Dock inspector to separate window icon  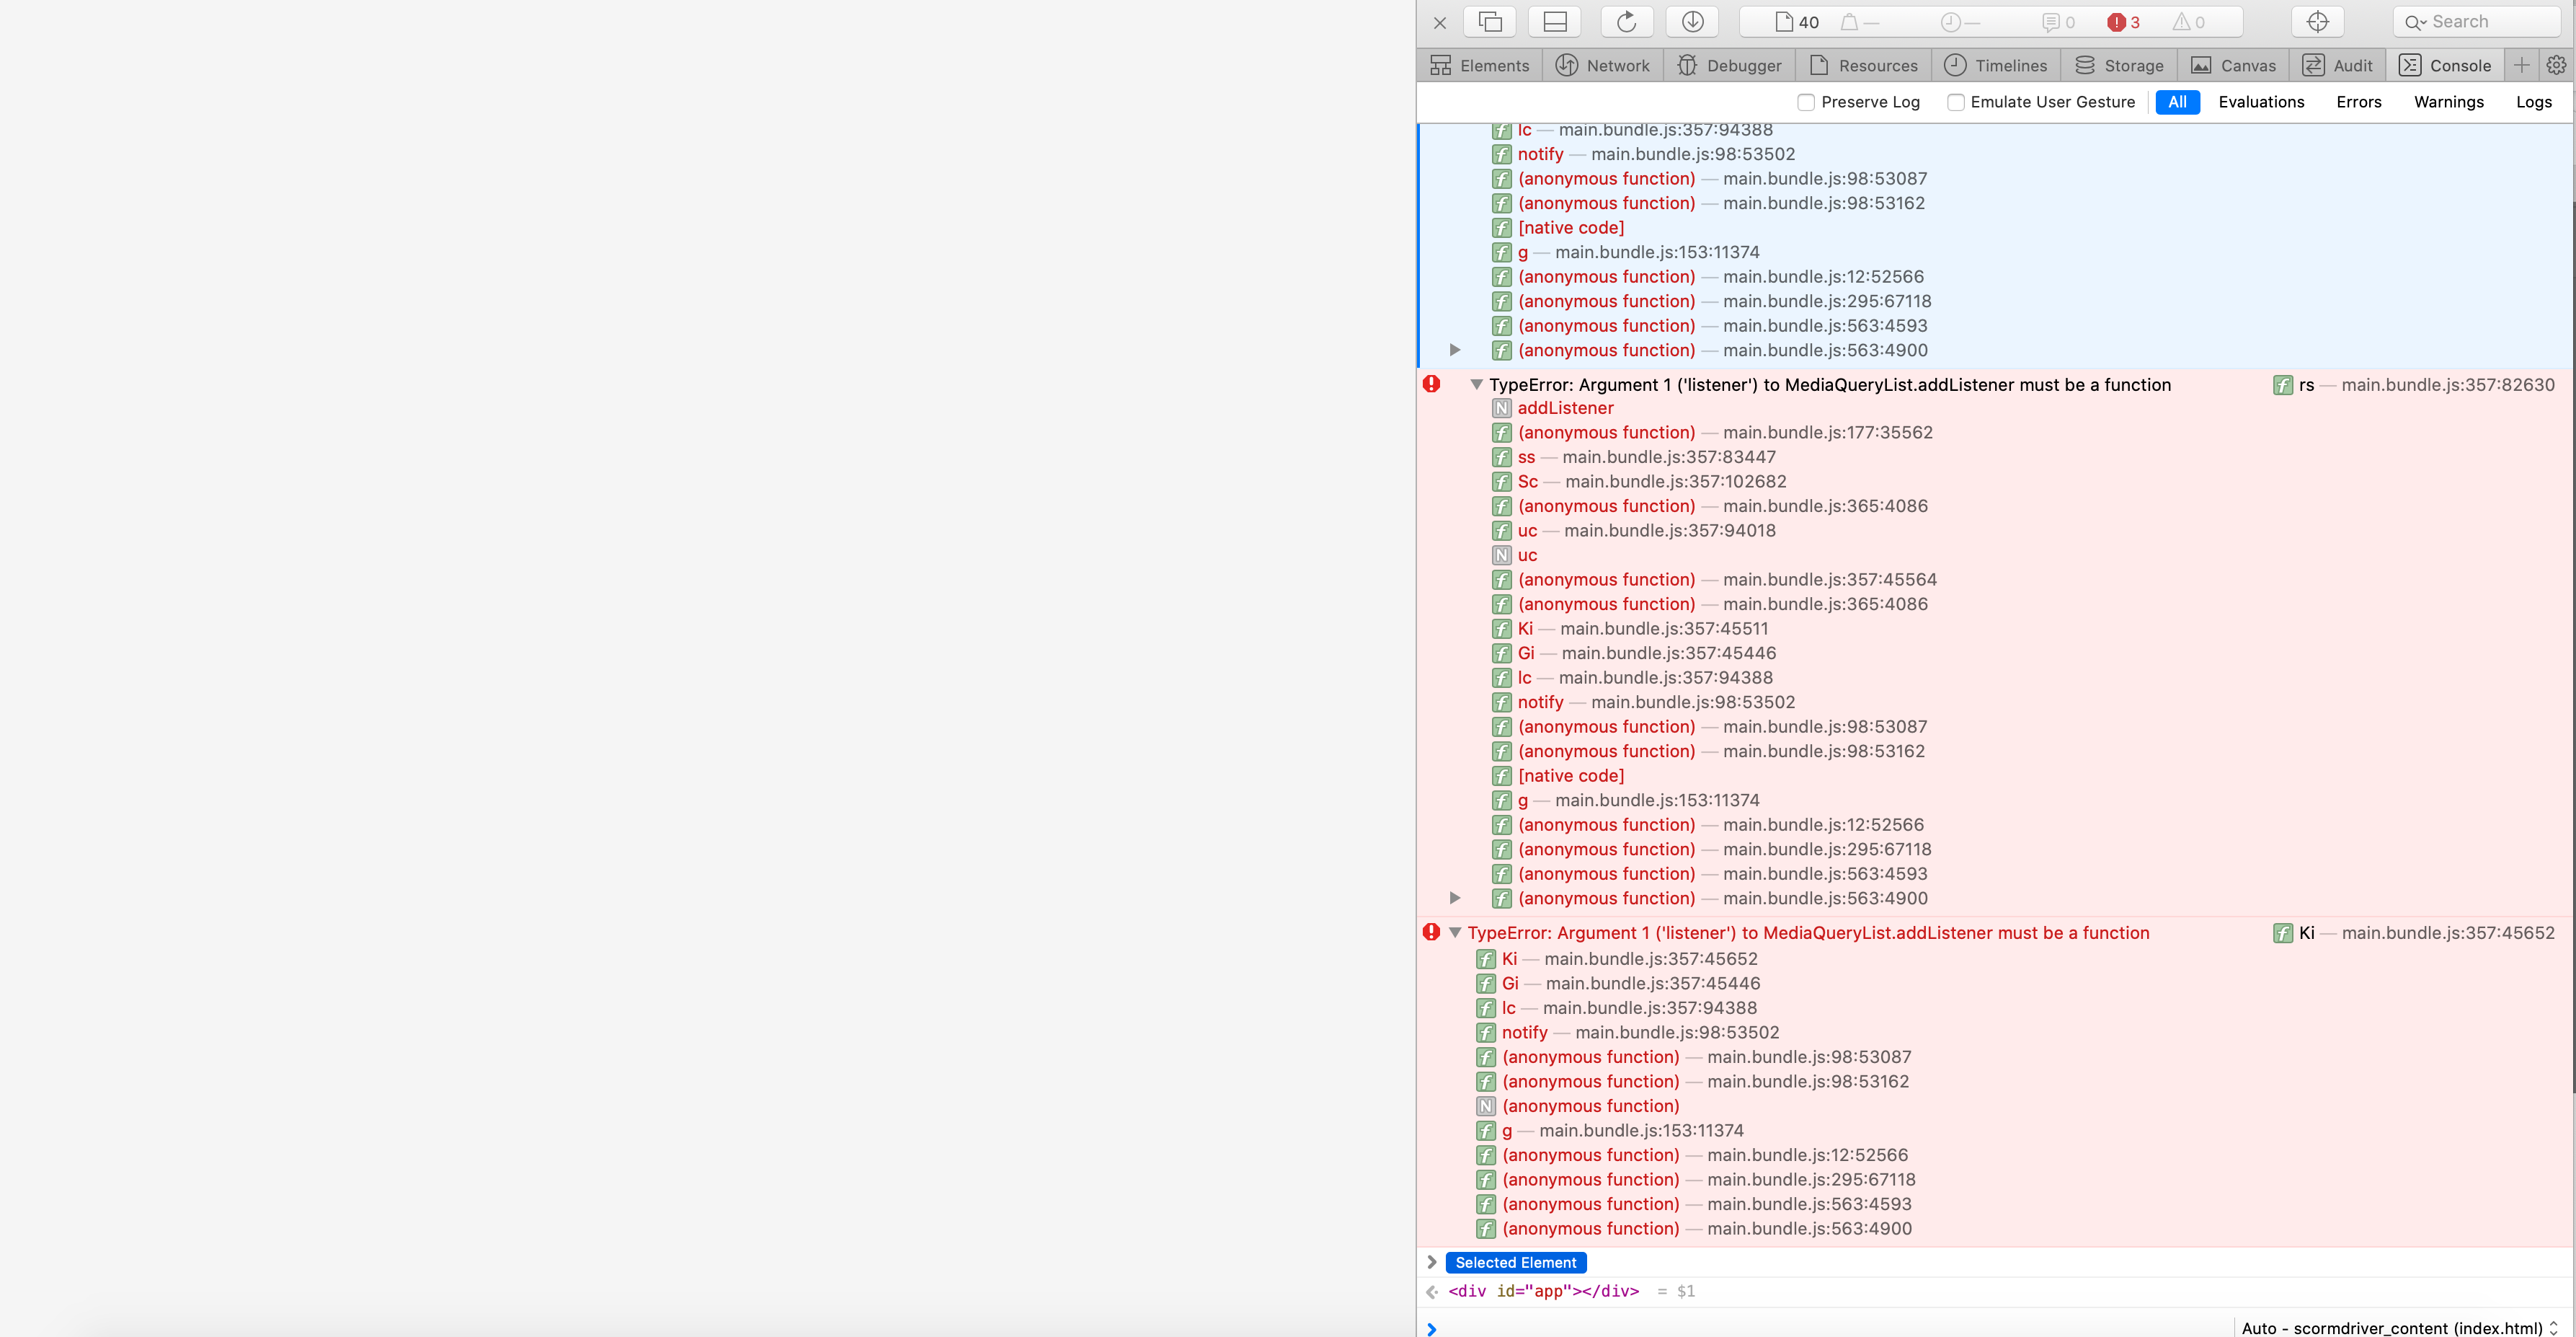coord(1489,22)
